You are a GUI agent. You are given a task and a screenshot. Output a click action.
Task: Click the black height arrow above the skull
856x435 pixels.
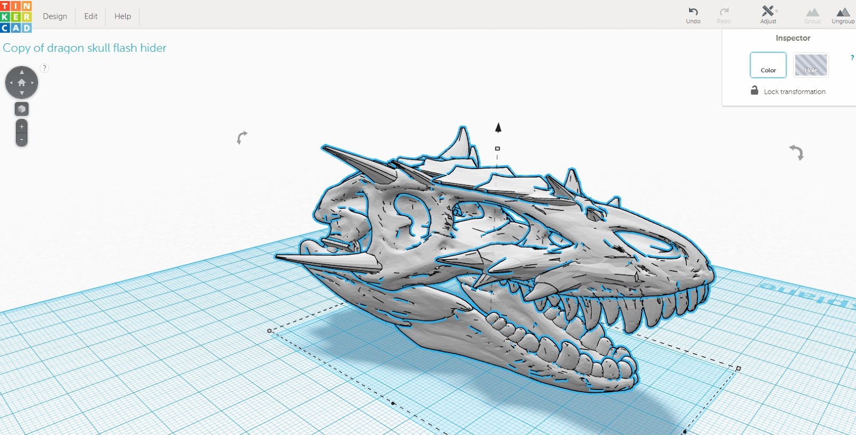pos(498,127)
